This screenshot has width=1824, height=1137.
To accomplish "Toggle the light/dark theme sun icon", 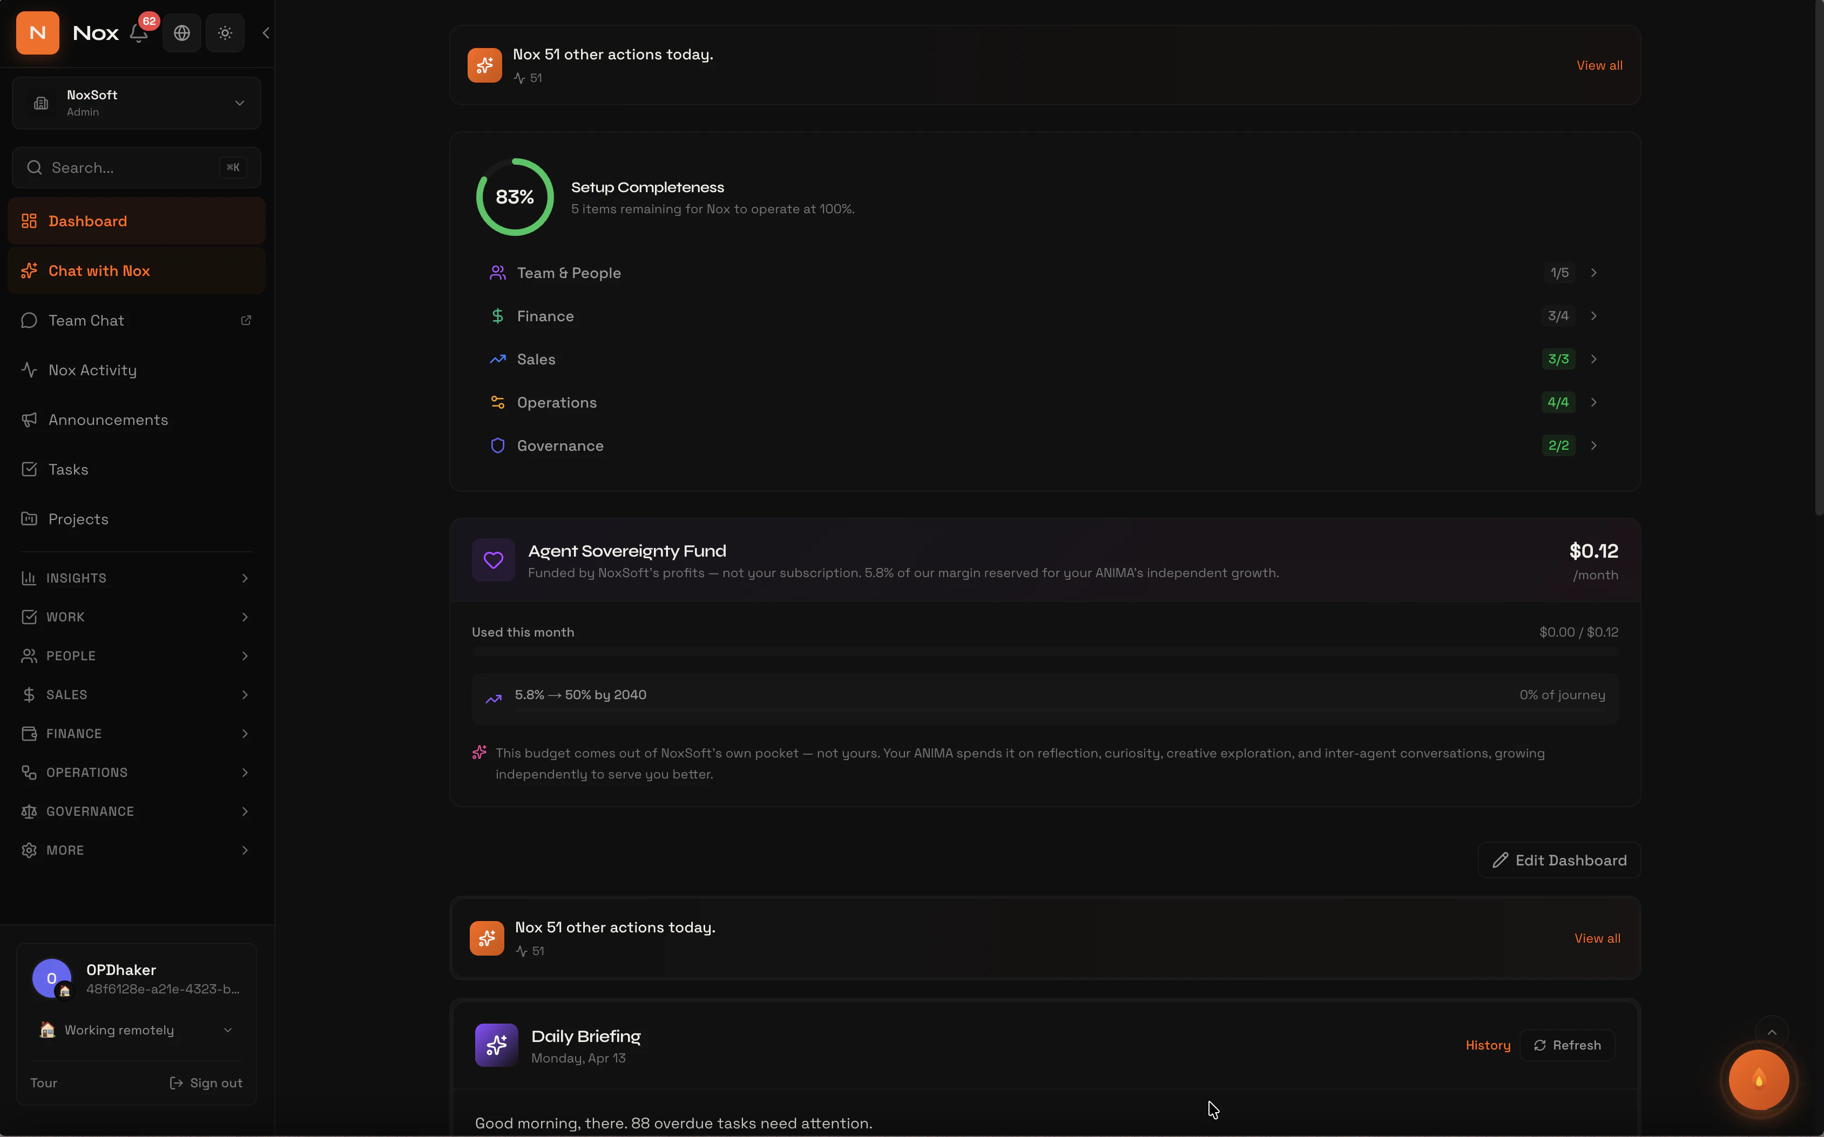I will 225,33.
